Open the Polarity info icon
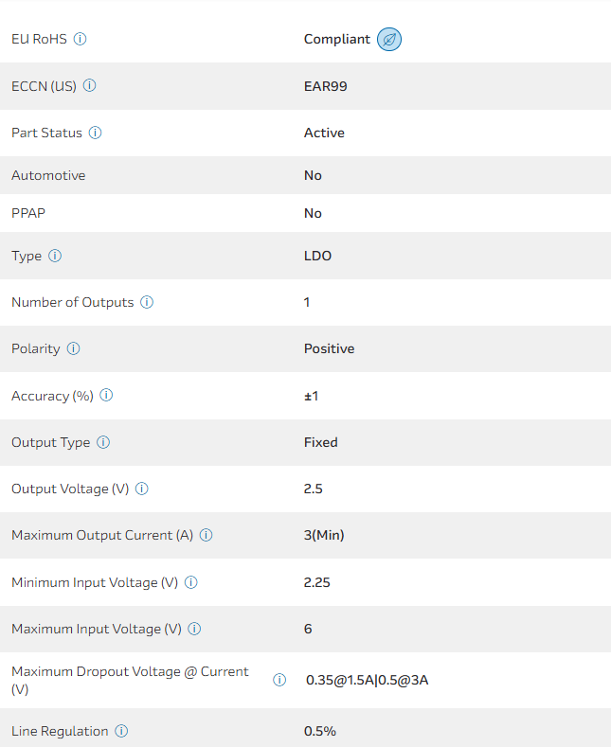 coord(74,348)
